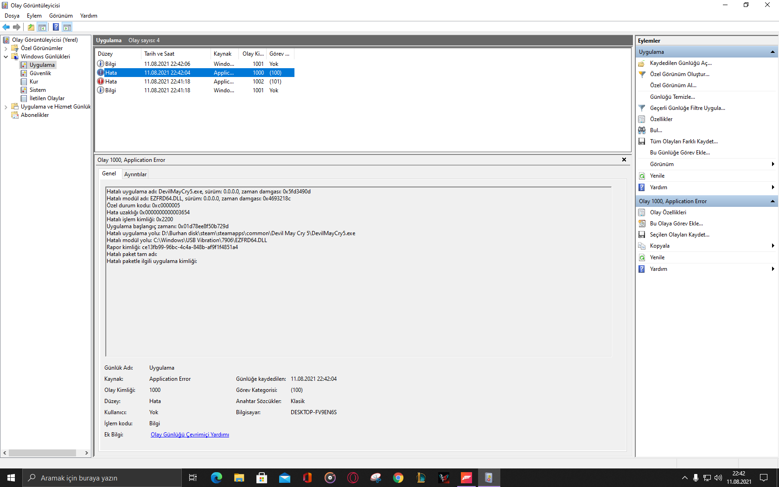
Task: Launch Google Chrome from the taskbar
Action: 398,478
